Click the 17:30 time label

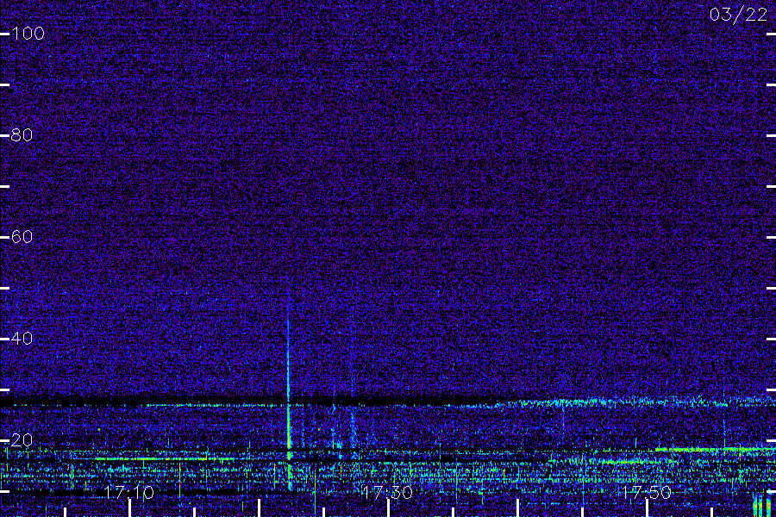(387, 492)
